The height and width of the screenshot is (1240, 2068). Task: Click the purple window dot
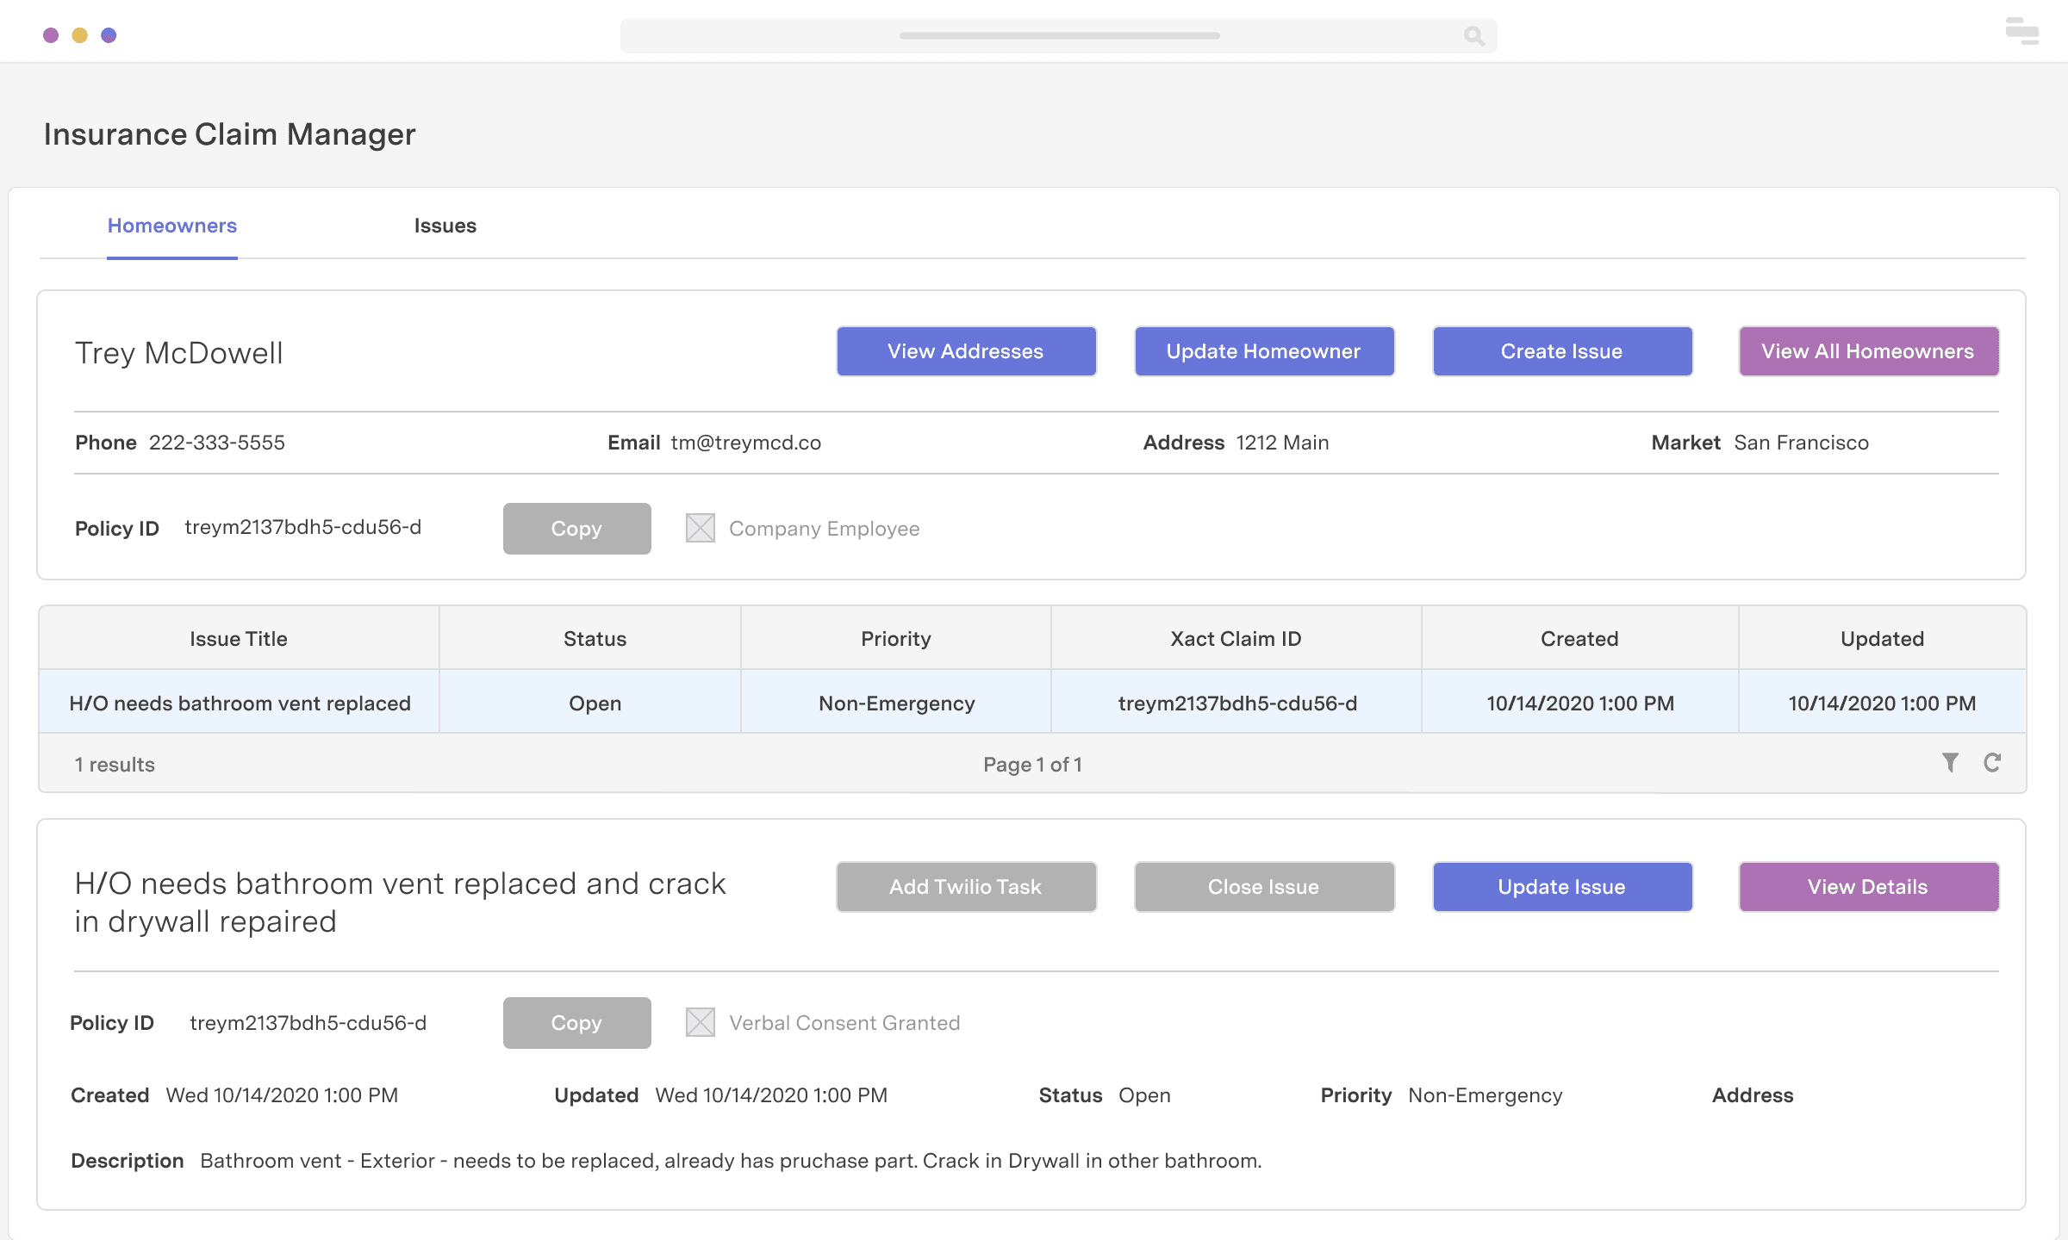[x=51, y=35]
